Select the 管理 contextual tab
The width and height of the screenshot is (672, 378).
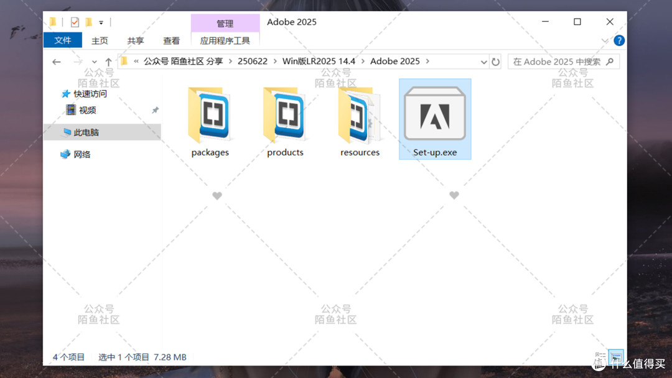click(225, 23)
